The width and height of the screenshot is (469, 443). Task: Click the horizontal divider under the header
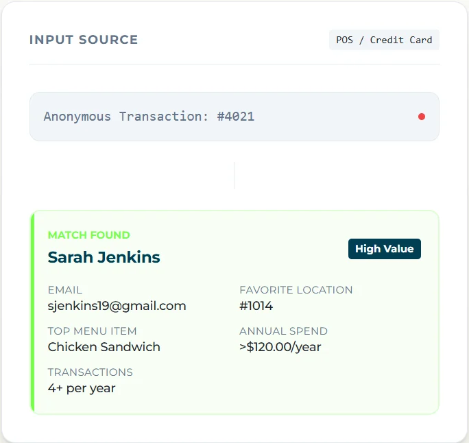(234, 64)
